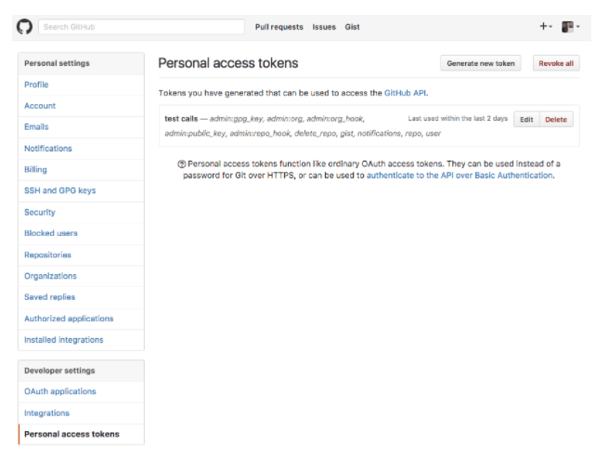Screen dimensions: 609x458
Task: Click the Revoke all button
Action: (x=556, y=63)
